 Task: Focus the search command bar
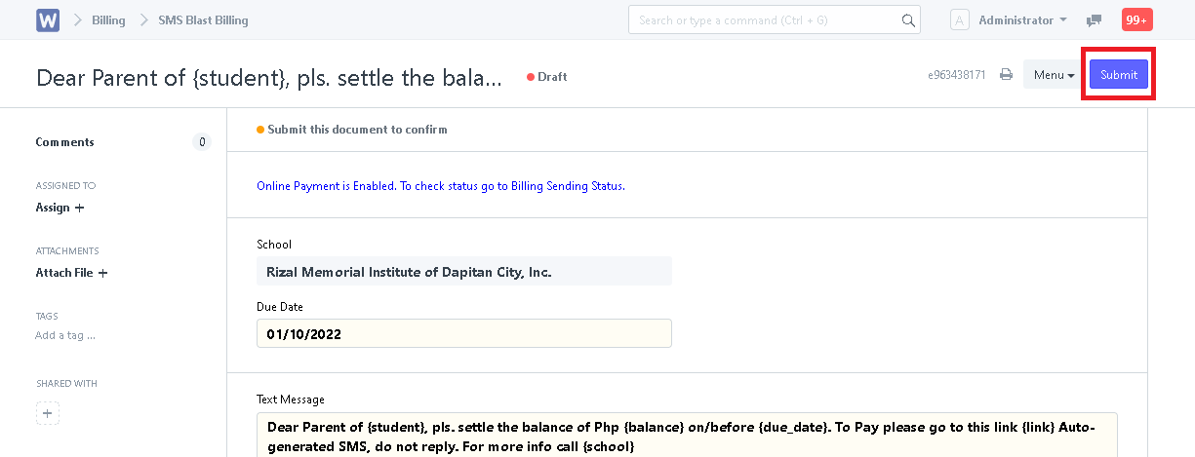pos(775,20)
